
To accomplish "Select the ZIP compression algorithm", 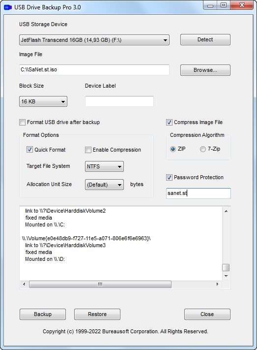I will [x=173, y=149].
